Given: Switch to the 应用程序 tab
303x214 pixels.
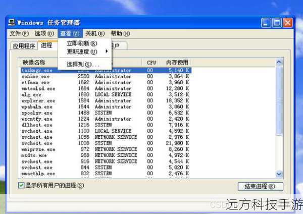Looking at the screenshot, I should (x=24, y=46).
